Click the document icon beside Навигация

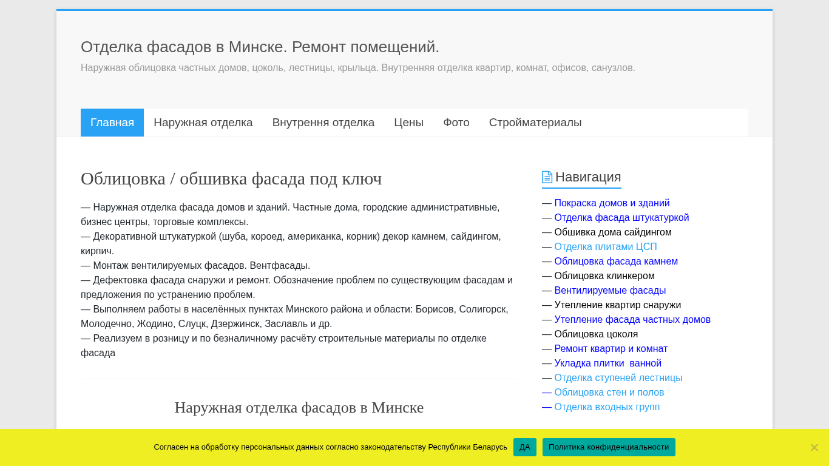point(547,177)
